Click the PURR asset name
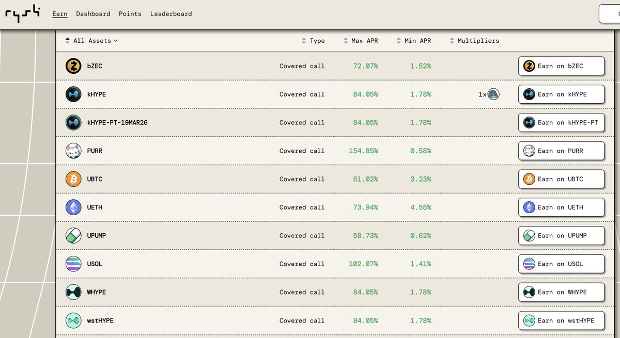The width and height of the screenshot is (620, 338). (95, 151)
